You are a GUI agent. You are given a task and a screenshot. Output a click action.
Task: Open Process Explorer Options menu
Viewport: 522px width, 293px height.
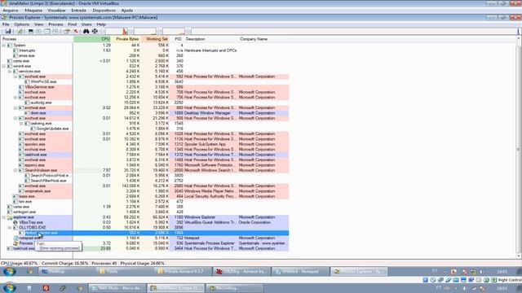[x=22, y=24]
